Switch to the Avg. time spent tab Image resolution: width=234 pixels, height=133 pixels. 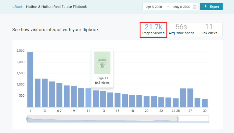point(181,30)
